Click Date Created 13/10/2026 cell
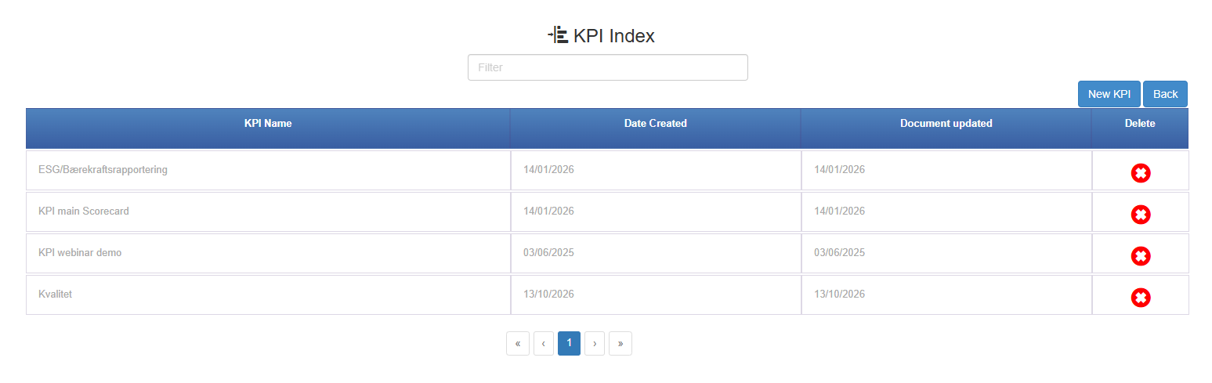The image size is (1212, 383). point(656,294)
